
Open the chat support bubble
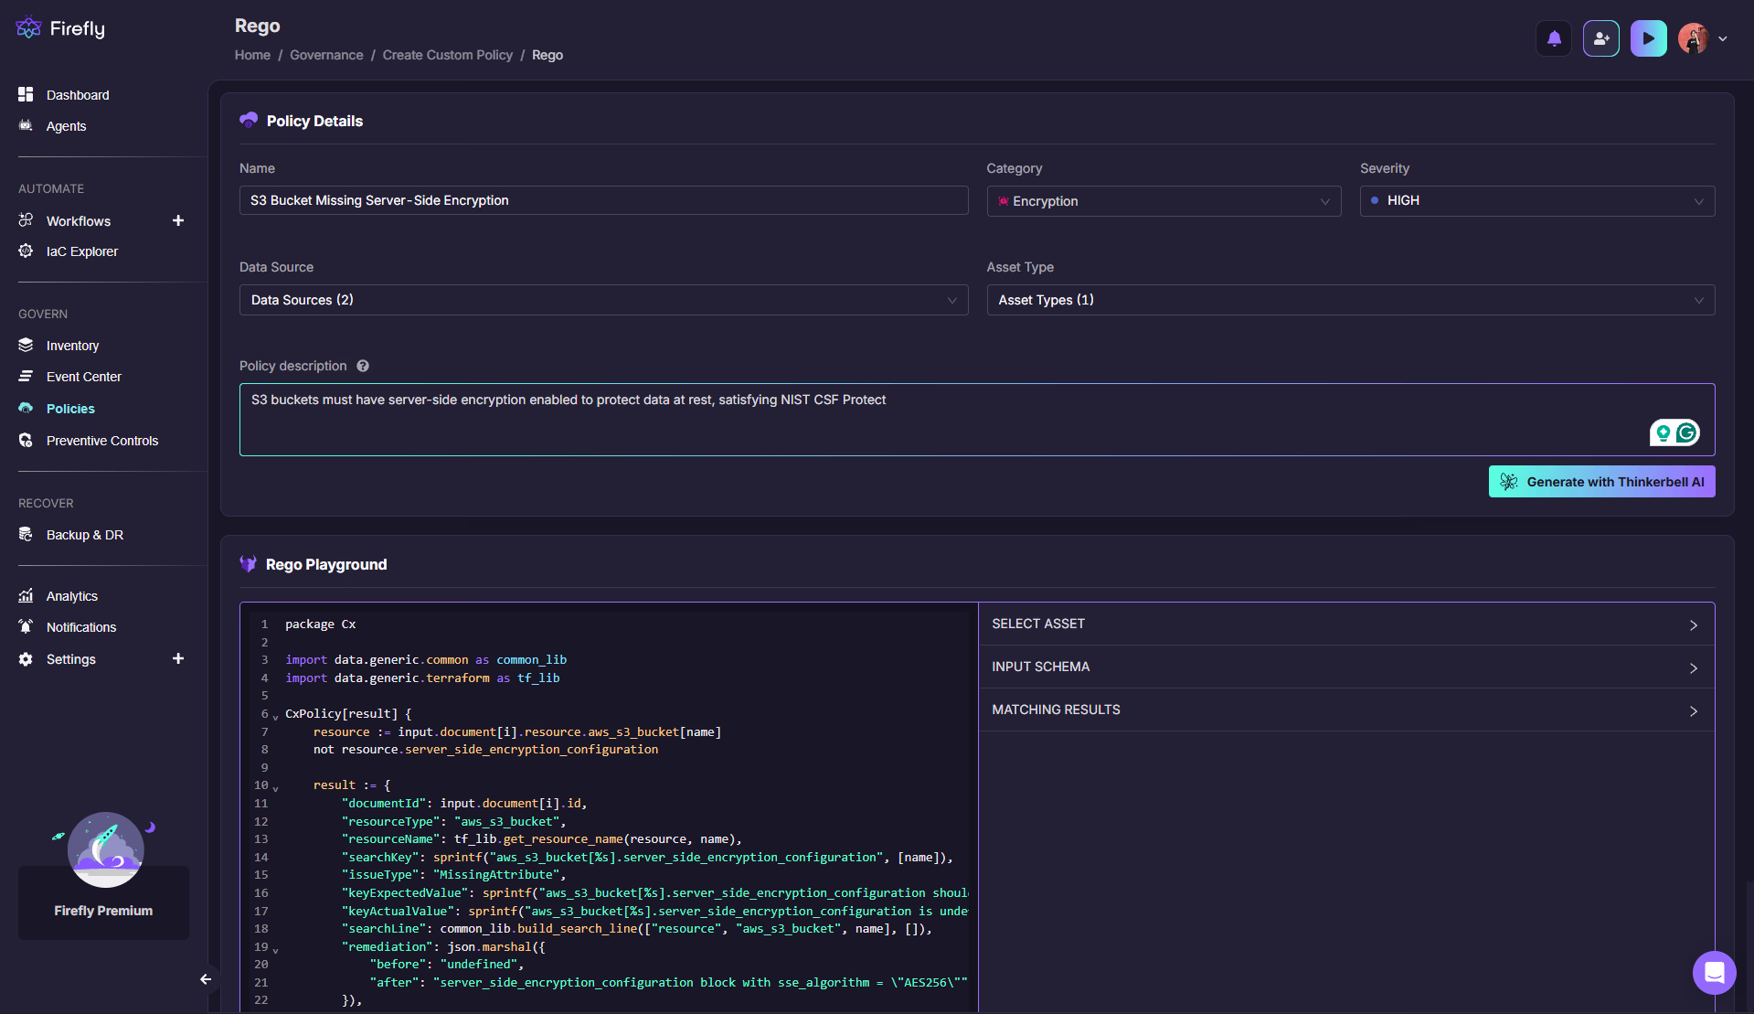(1714, 972)
